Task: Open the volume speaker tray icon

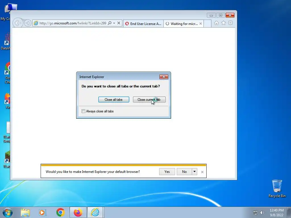Action: (262, 213)
